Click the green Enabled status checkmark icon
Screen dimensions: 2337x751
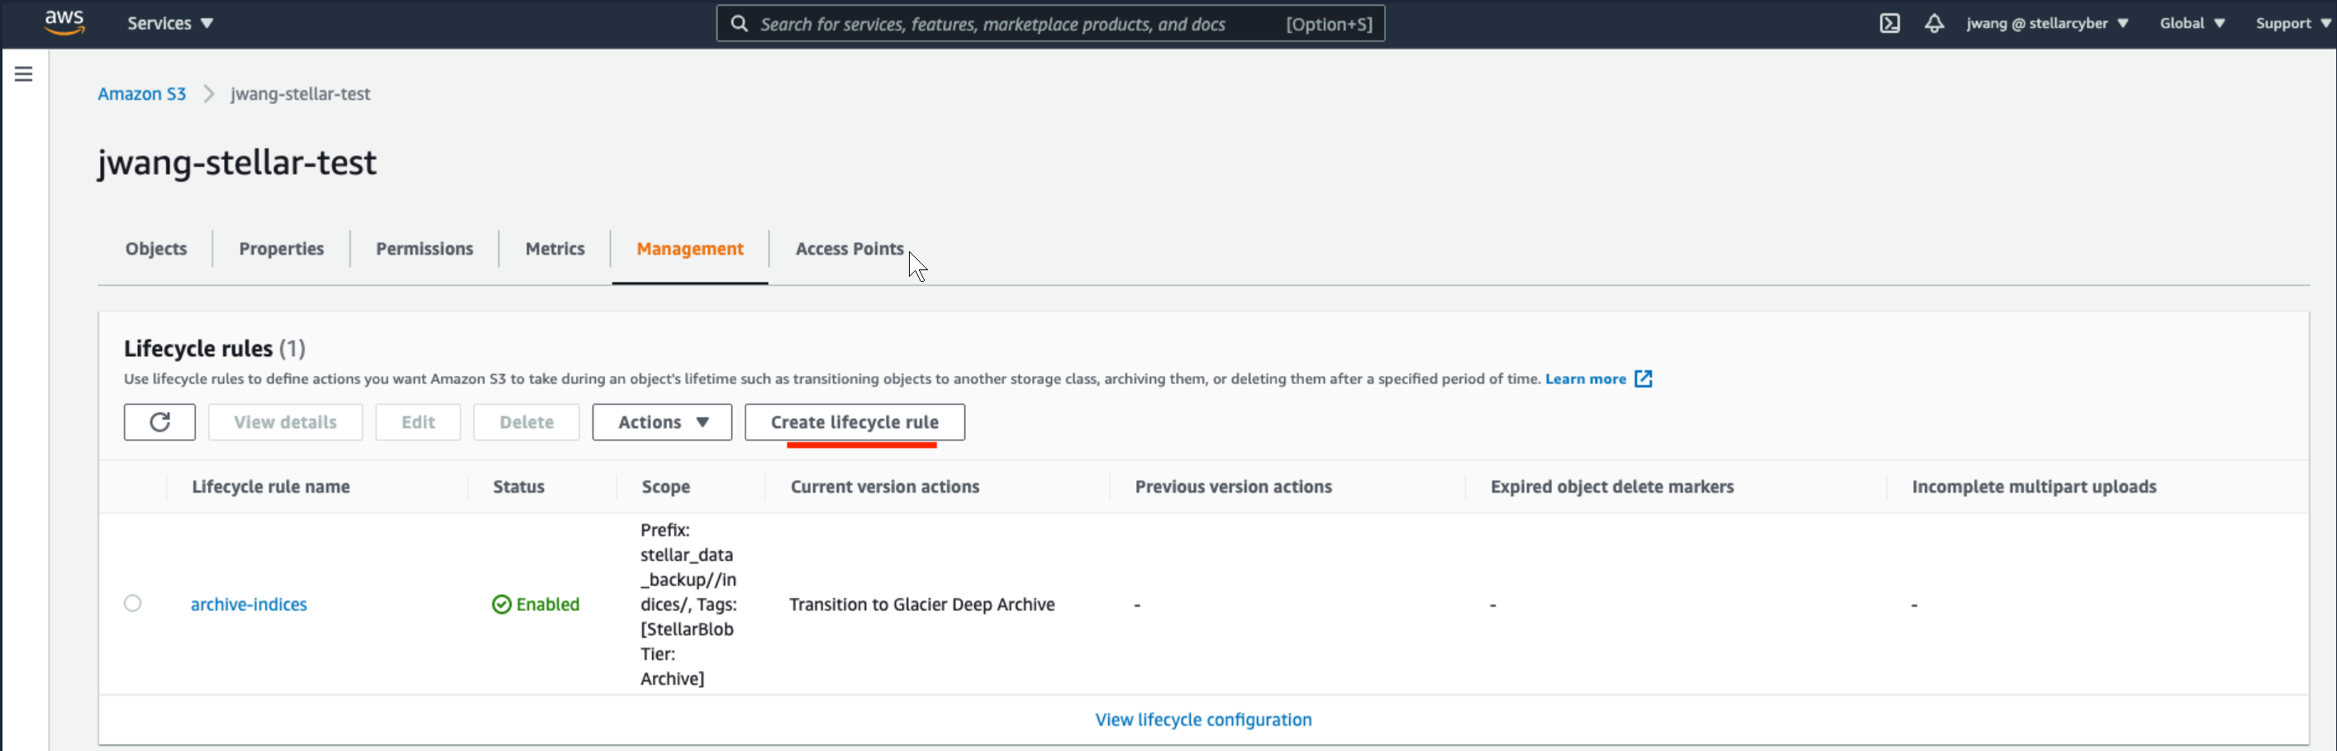click(501, 605)
